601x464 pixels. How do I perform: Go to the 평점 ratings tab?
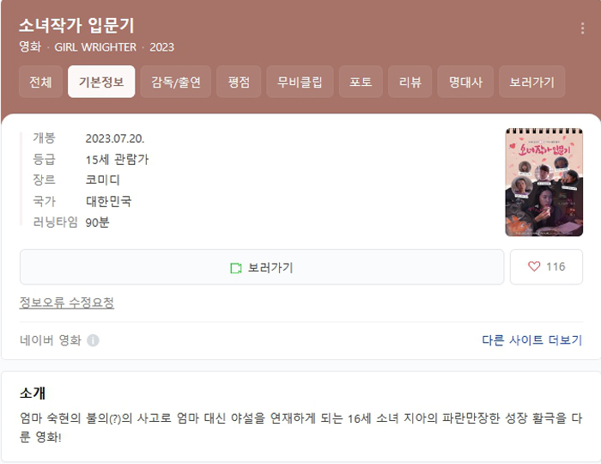pyautogui.click(x=239, y=82)
